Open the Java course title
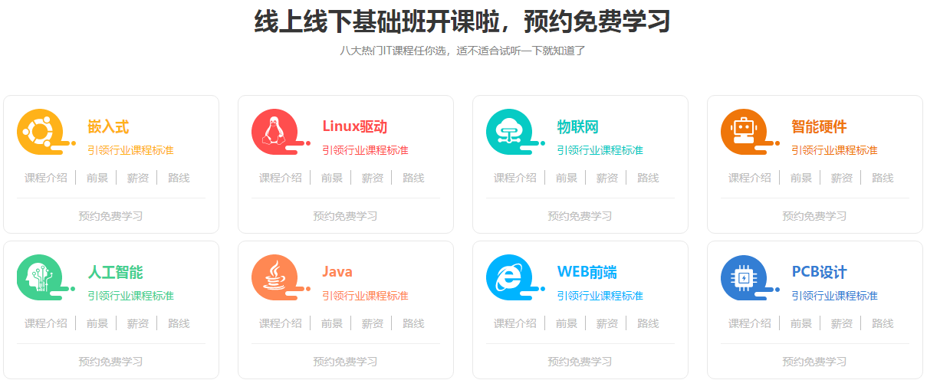The image size is (927, 390). point(337,272)
